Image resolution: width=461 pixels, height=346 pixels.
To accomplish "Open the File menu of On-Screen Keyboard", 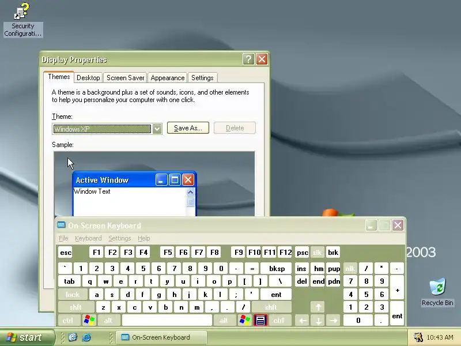I will click(x=63, y=238).
